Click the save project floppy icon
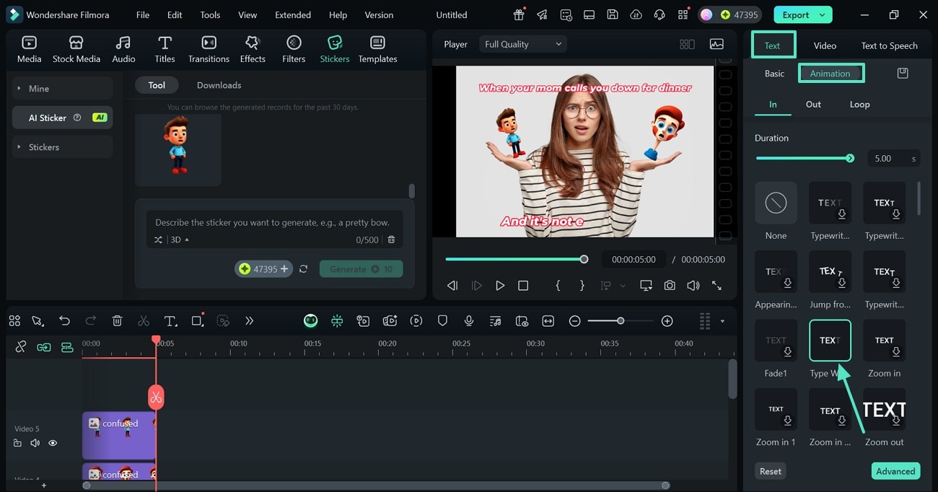 (x=612, y=14)
